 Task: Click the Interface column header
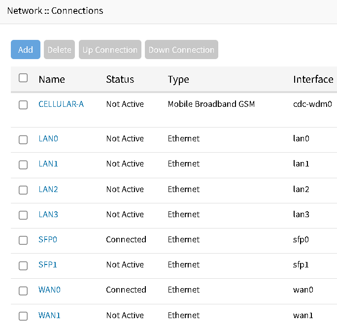click(x=313, y=79)
